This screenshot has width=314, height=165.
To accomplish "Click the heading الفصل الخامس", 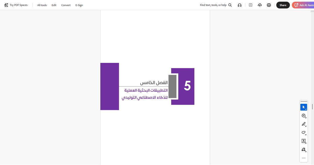I will (154, 83).
